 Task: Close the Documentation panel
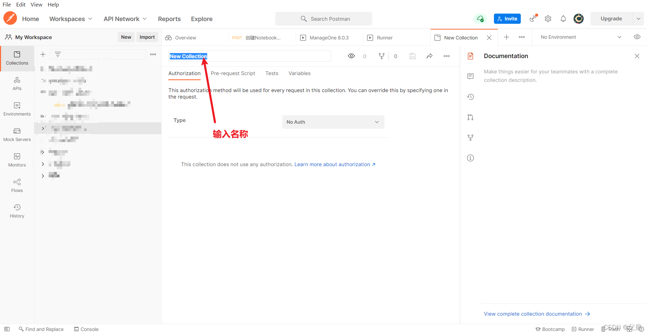637,56
